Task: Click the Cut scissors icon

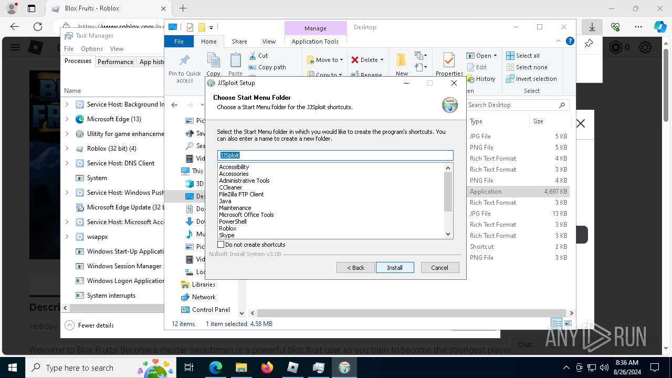Action: pyautogui.click(x=253, y=56)
